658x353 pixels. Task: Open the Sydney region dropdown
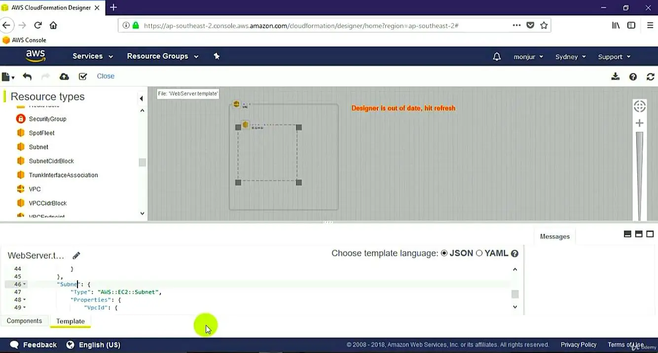tap(570, 57)
